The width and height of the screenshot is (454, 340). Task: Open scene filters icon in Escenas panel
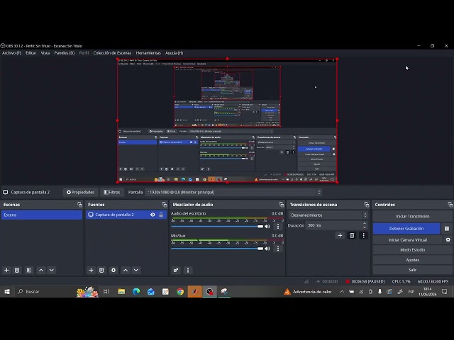[x=29, y=270]
